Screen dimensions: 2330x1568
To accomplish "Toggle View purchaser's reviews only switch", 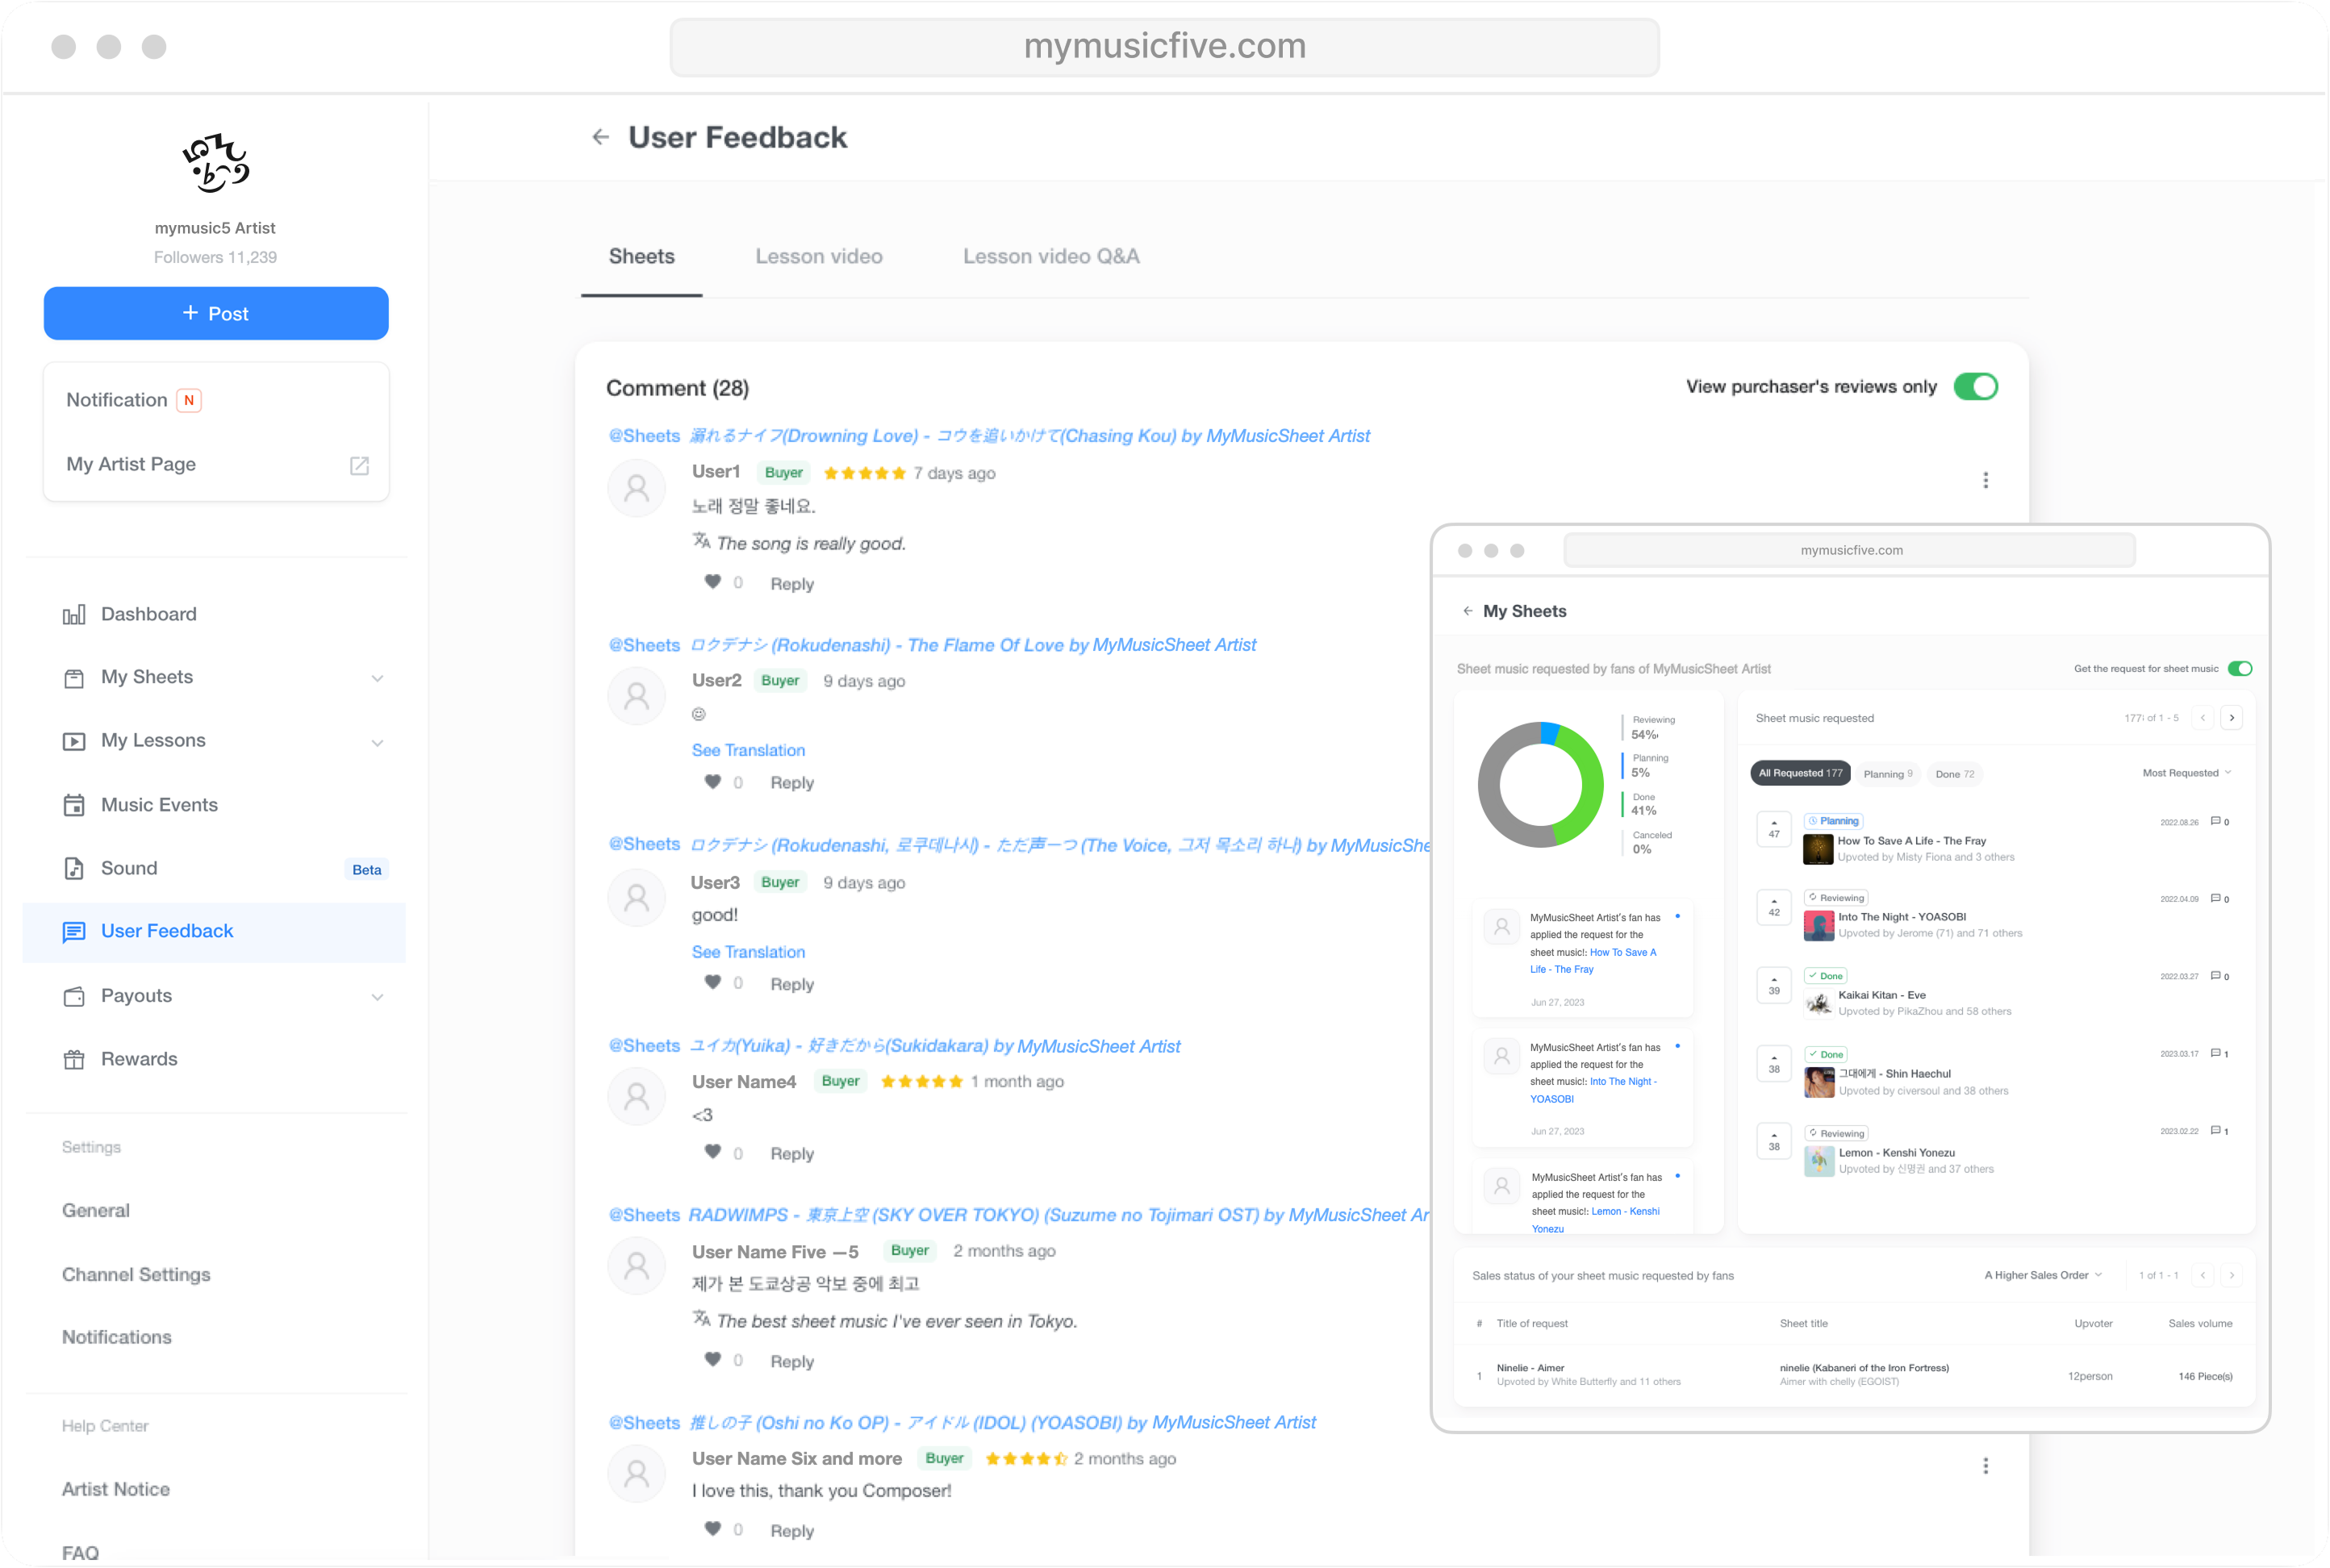I will click(x=1975, y=387).
